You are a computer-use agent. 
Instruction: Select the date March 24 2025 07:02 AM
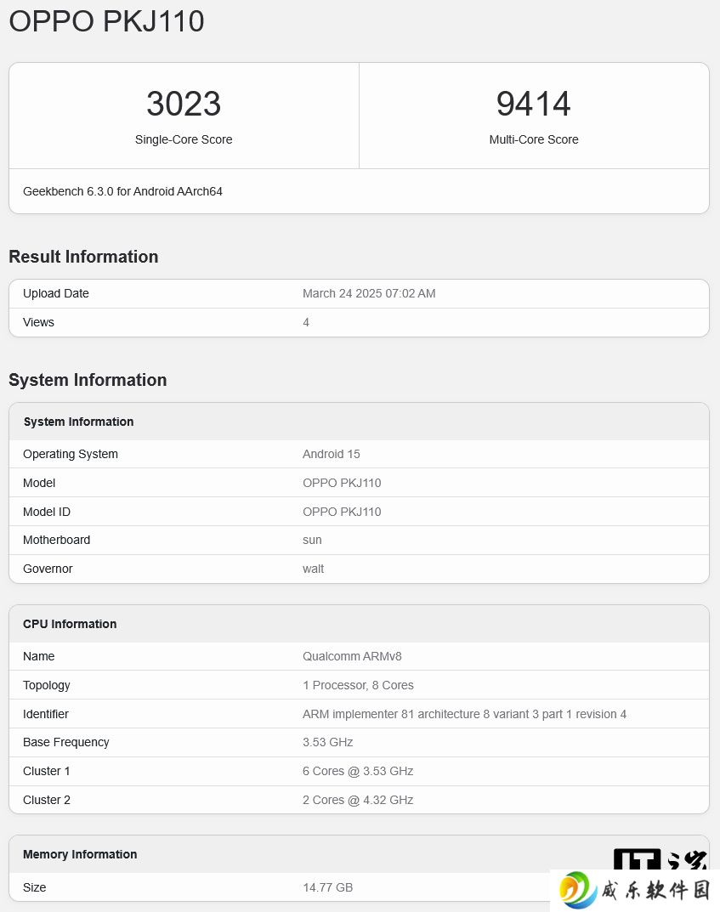(369, 293)
